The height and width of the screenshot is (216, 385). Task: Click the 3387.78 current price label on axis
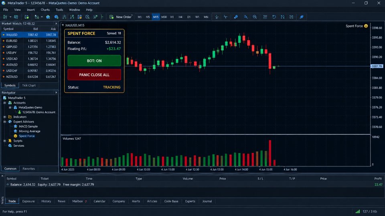point(377,66)
